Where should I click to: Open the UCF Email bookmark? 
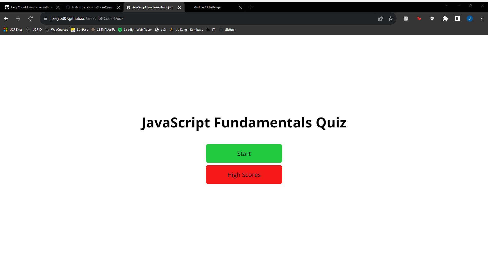[13, 30]
